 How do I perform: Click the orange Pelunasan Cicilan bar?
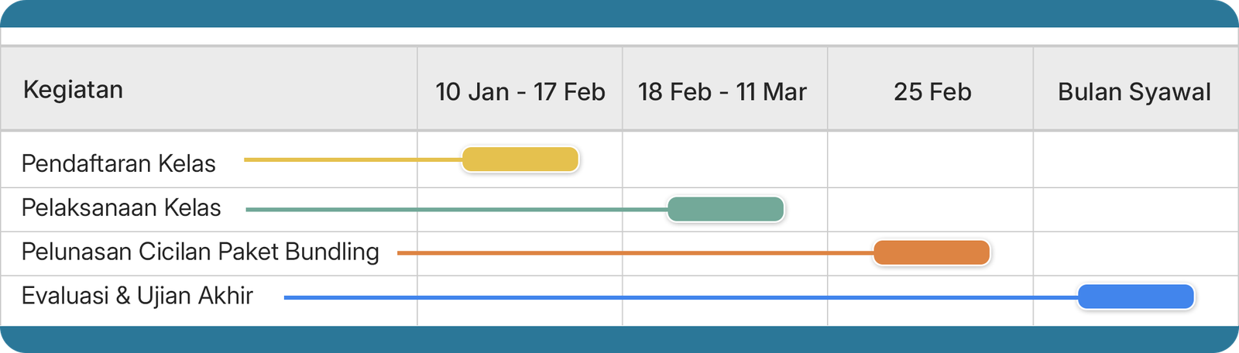(x=932, y=252)
